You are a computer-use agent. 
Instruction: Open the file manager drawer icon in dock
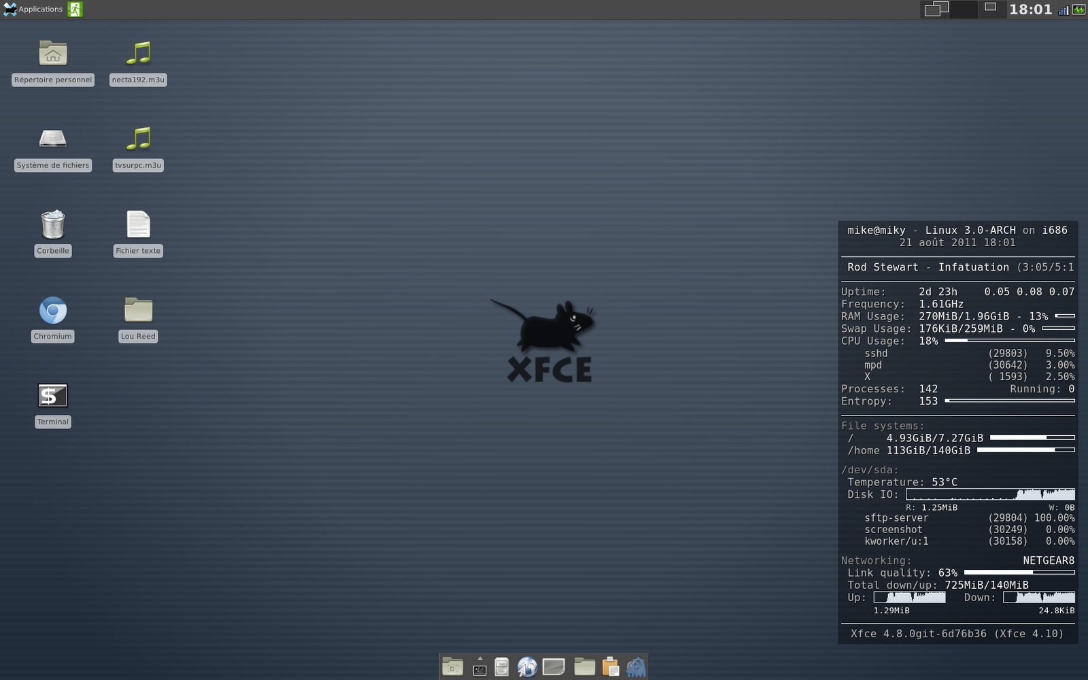(501, 668)
